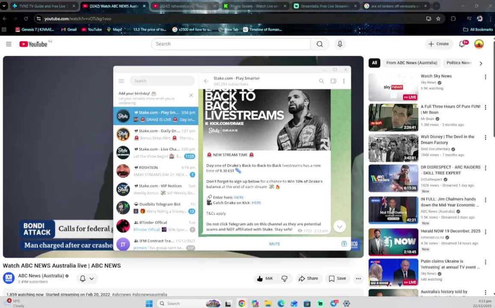Image resolution: width=495 pixels, height=308 pixels.
Task: Share the ABC News live video
Action: (308, 278)
